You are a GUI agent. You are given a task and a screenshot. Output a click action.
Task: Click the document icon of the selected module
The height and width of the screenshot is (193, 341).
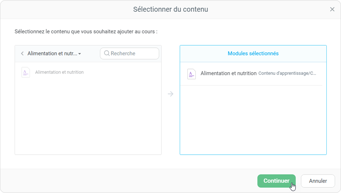(x=192, y=74)
